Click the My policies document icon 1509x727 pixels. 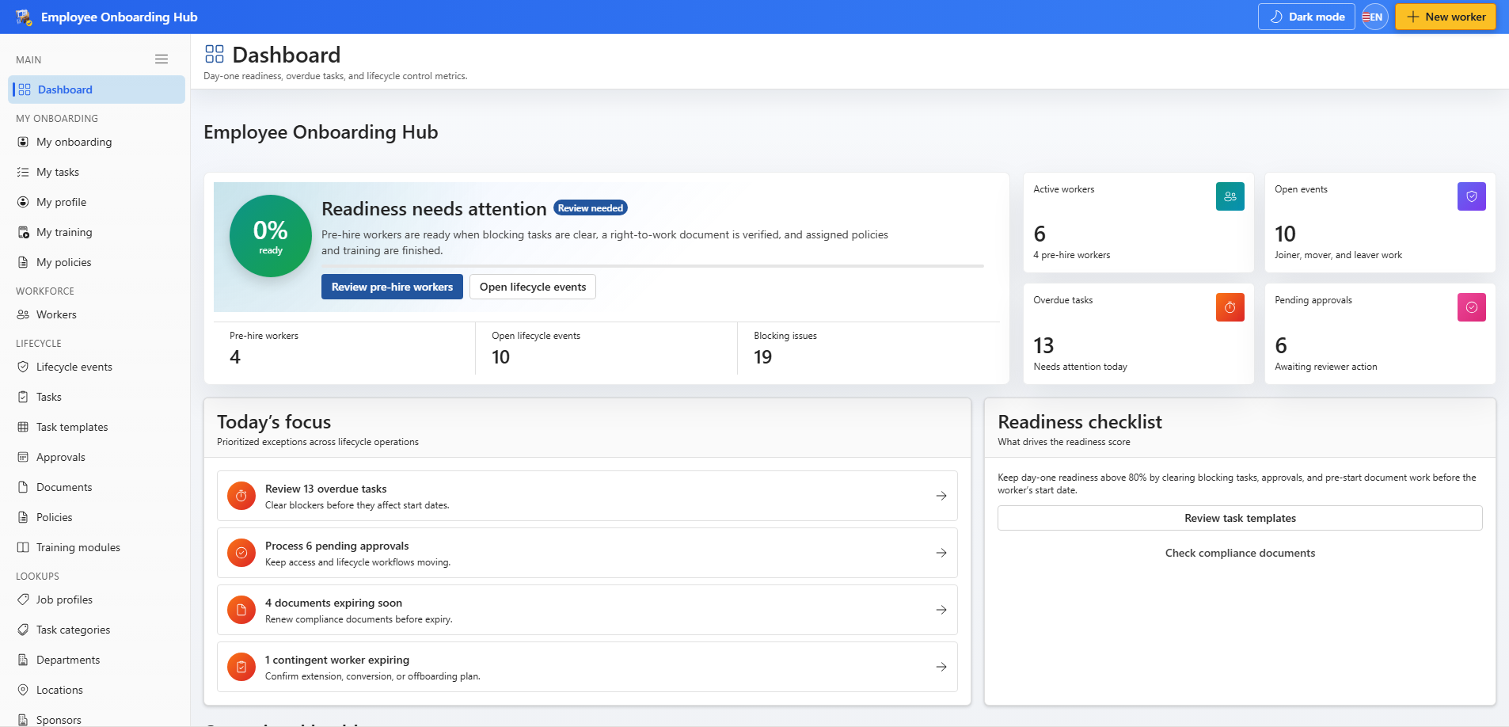[x=23, y=262]
